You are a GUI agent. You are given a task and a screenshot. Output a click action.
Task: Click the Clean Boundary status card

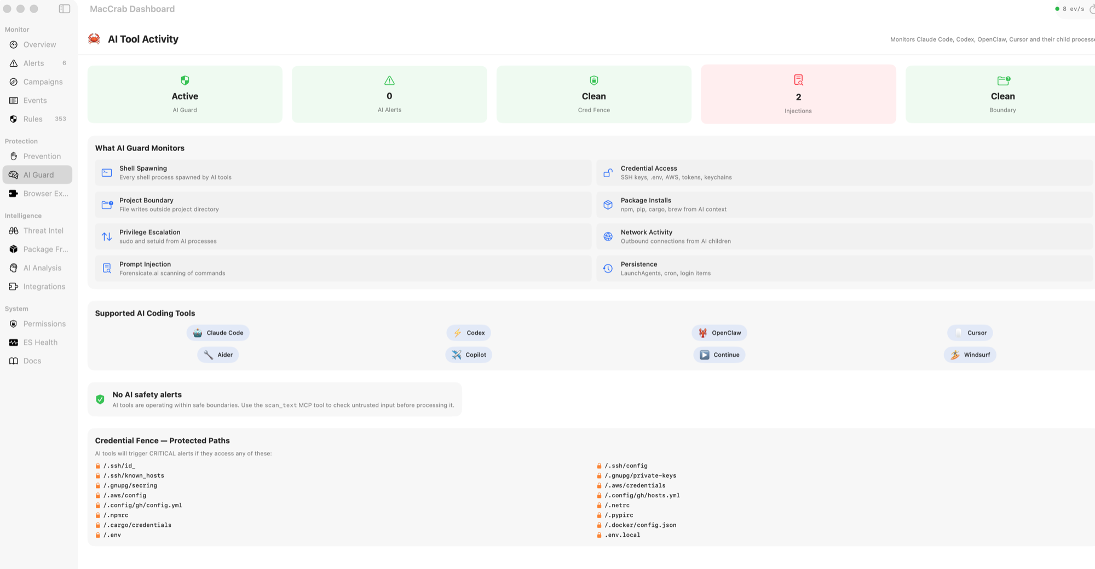click(x=1002, y=94)
